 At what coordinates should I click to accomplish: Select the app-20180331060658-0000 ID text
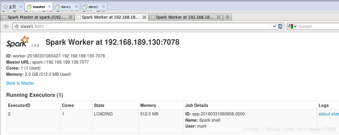[x=218, y=114]
